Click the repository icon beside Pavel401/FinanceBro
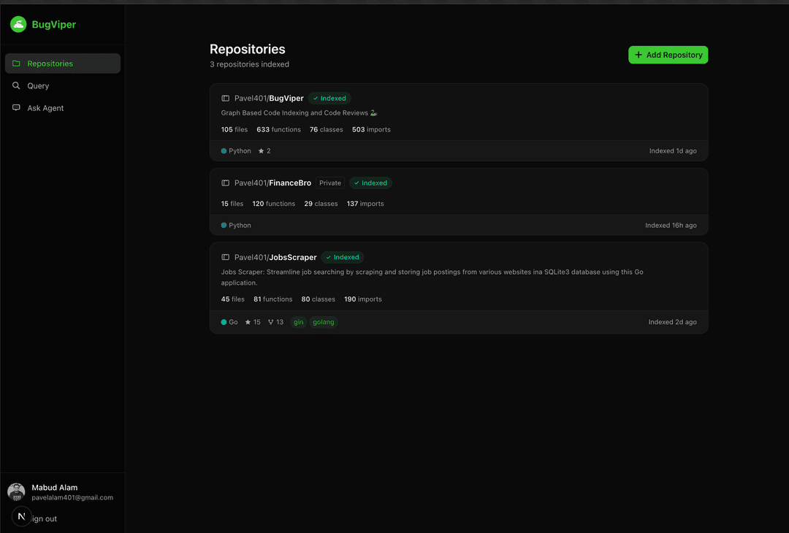 tap(224, 183)
